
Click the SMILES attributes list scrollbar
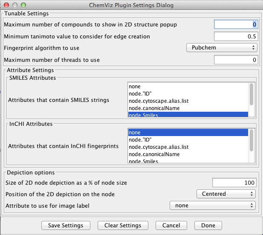point(252,94)
